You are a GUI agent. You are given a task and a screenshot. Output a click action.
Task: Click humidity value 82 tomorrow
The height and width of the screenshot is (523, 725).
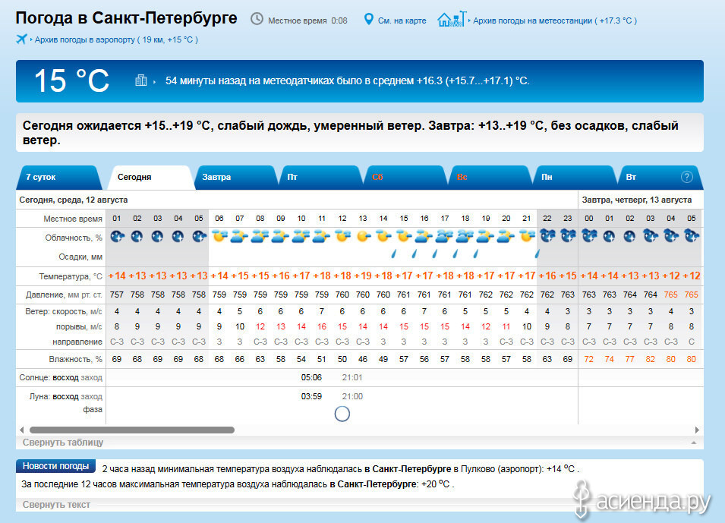point(651,359)
